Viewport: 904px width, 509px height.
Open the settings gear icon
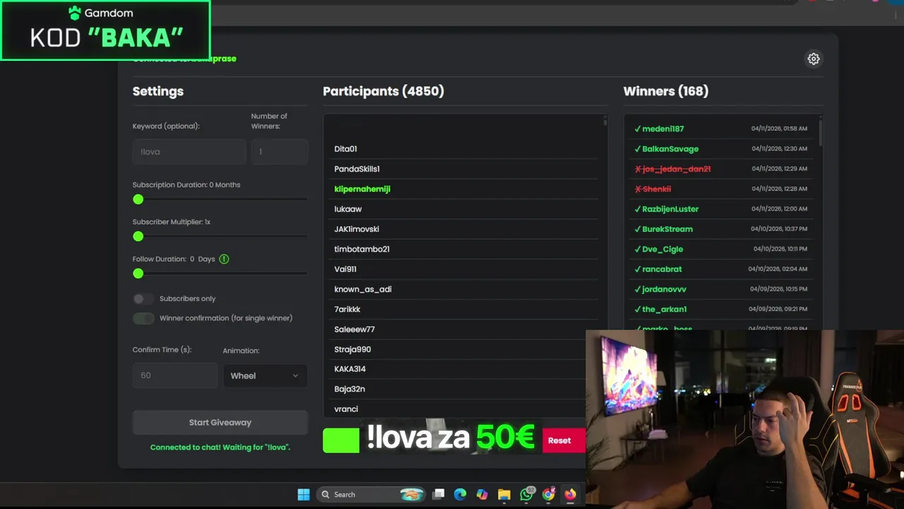pyautogui.click(x=814, y=59)
